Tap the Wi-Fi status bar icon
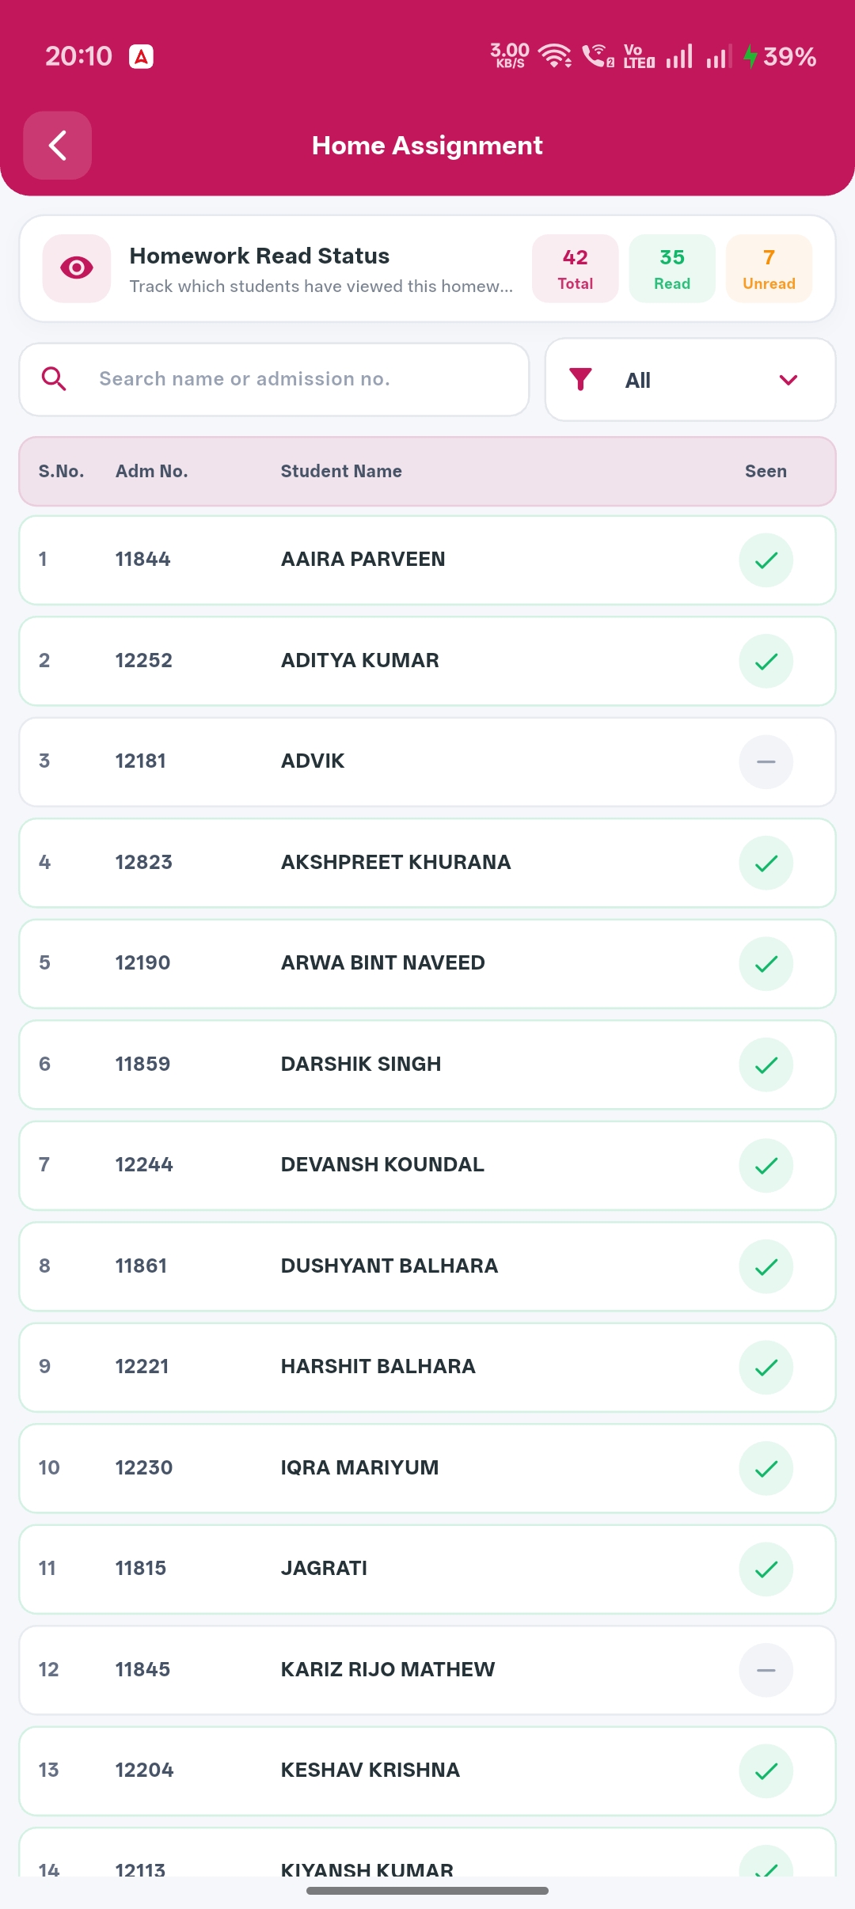This screenshot has width=855, height=1909. 555,56
